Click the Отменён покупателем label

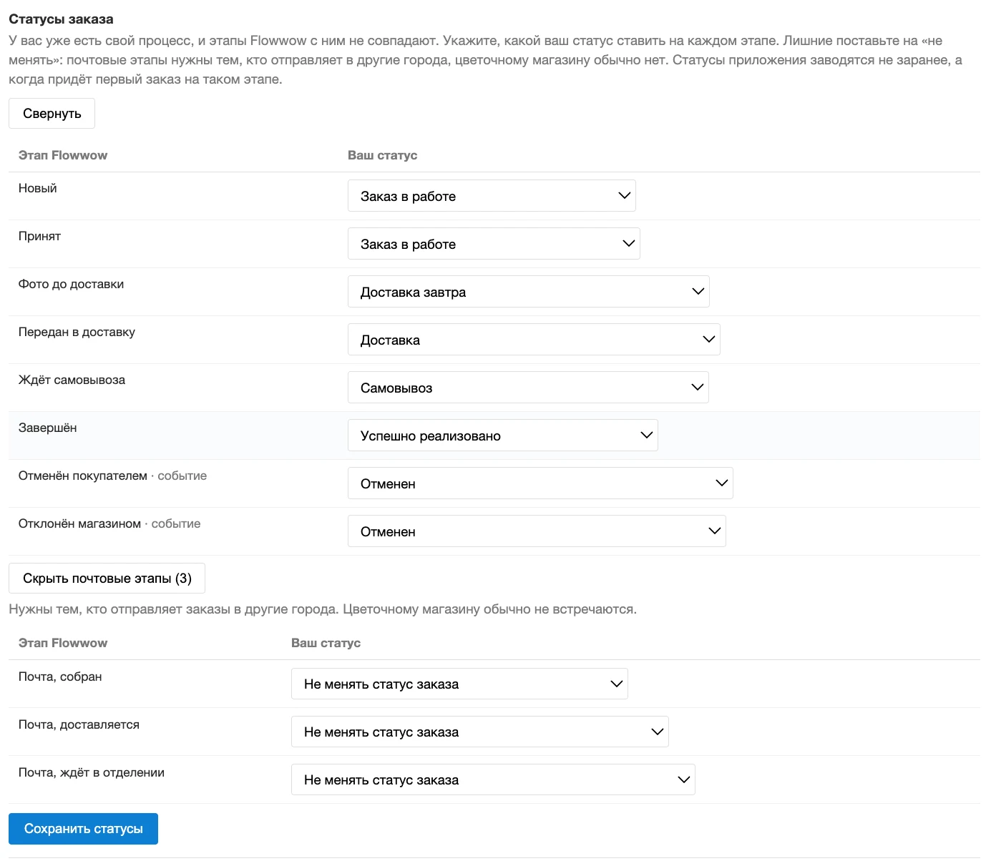[x=83, y=476]
